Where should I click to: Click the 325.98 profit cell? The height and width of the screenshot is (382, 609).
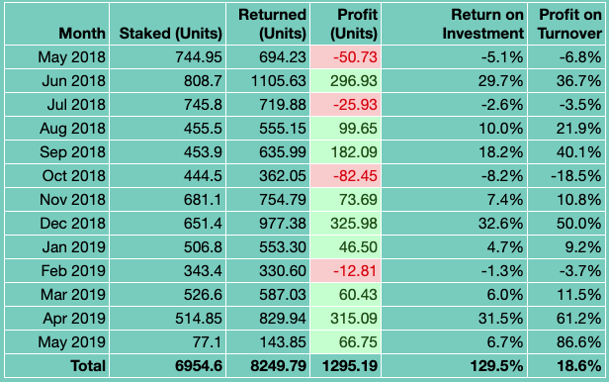tap(346, 223)
